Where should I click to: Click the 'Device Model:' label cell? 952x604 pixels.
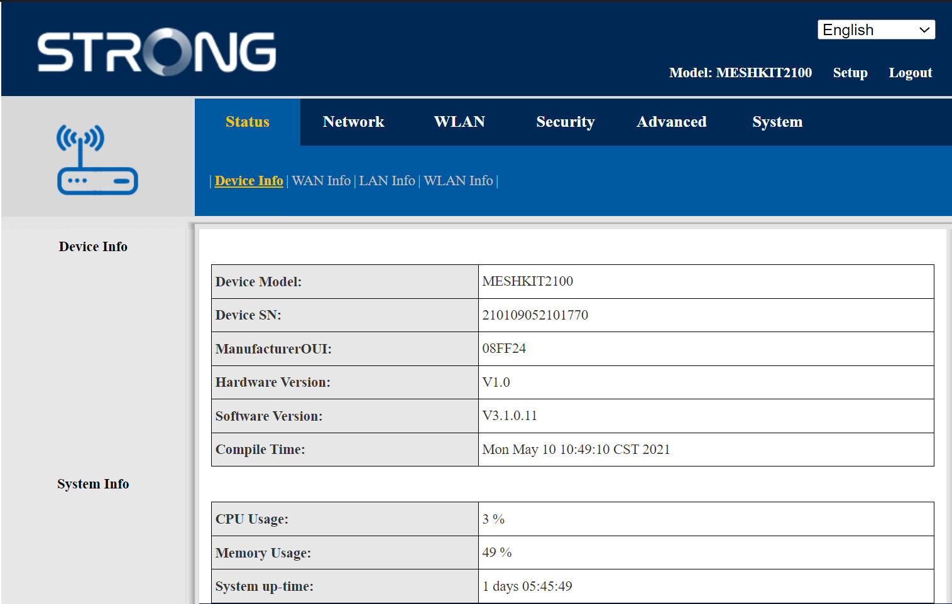click(x=345, y=282)
